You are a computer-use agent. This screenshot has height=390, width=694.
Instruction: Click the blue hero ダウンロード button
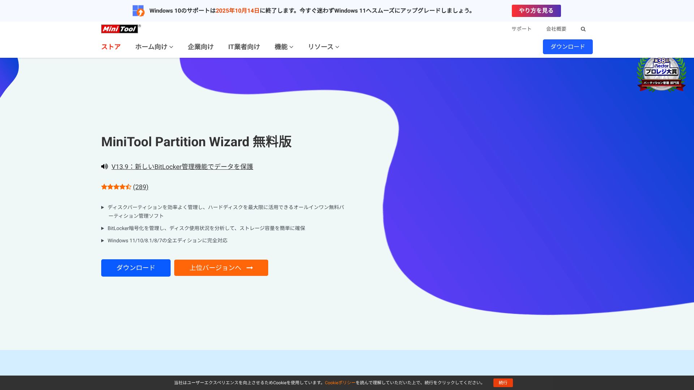pyautogui.click(x=136, y=268)
